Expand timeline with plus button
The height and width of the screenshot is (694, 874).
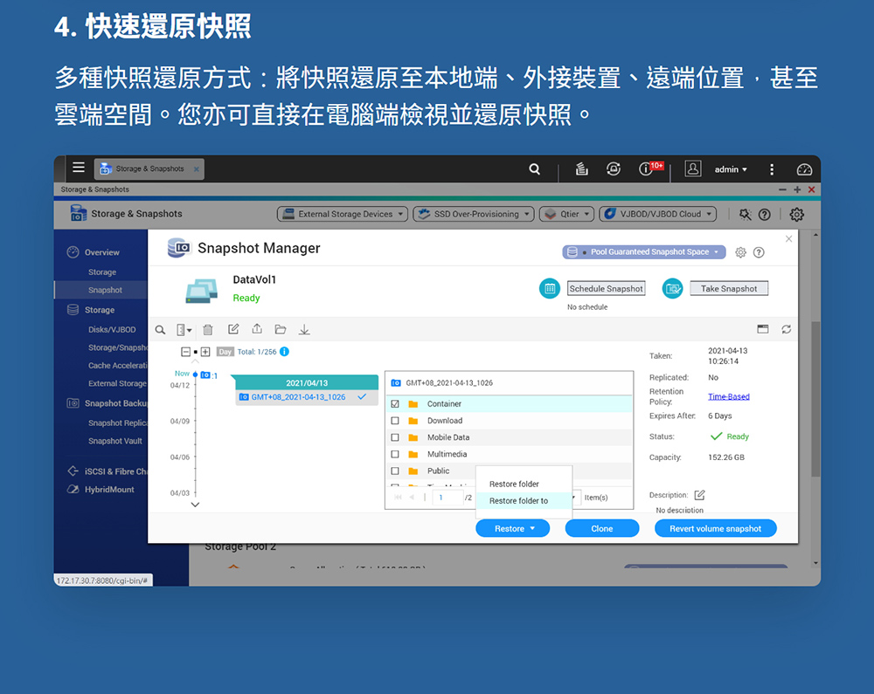coord(205,352)
